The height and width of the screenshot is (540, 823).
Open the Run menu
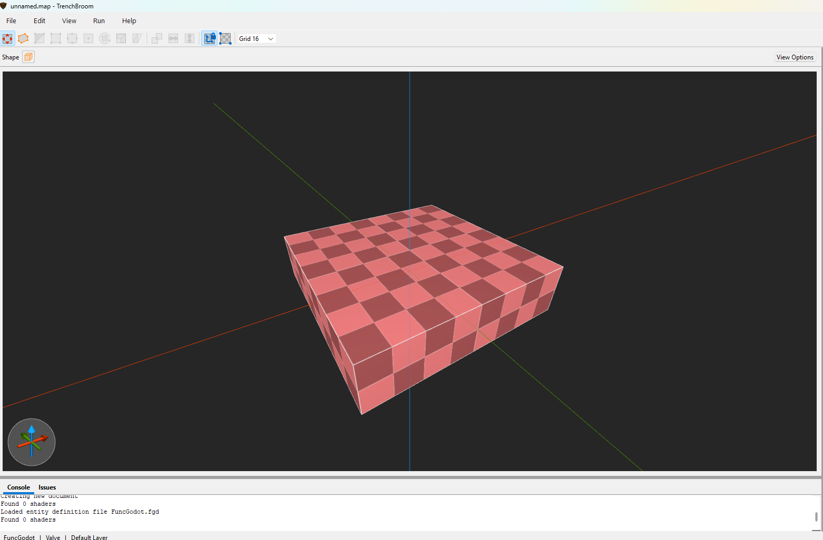99,21
